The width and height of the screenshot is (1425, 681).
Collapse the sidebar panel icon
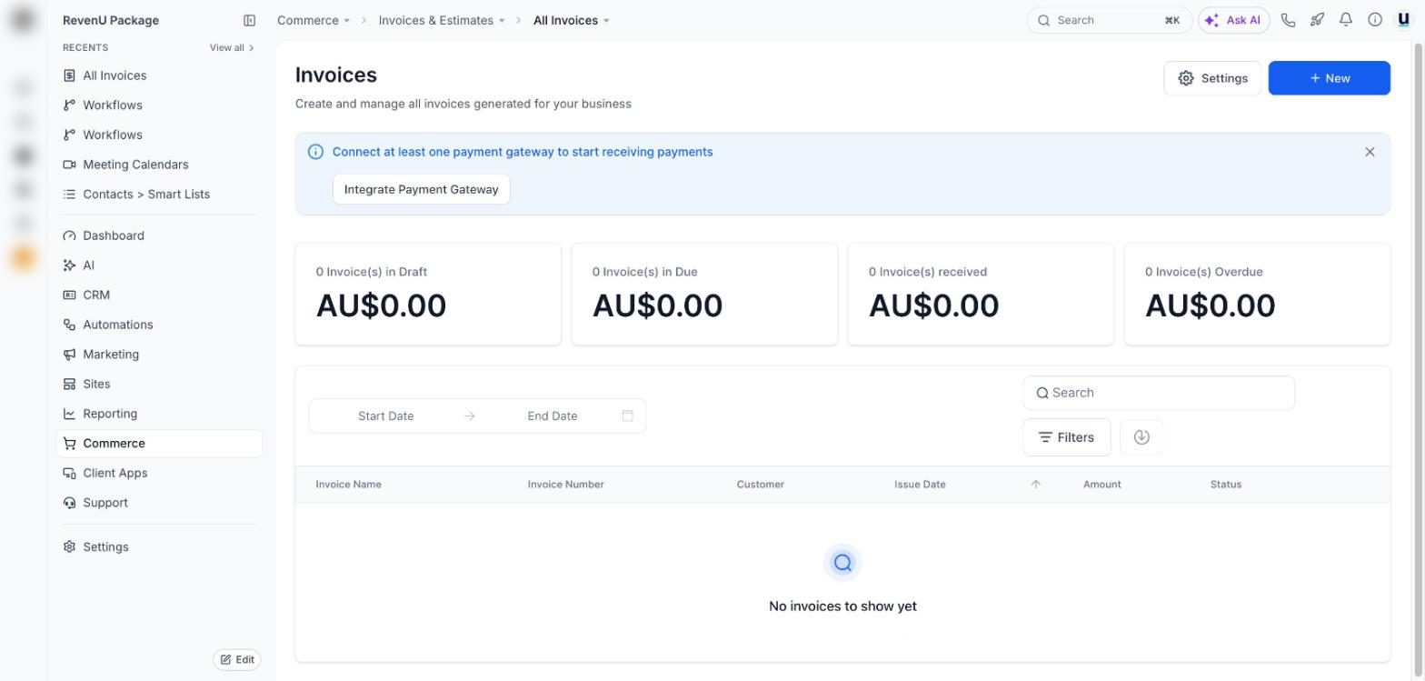(x=249, y=20)
